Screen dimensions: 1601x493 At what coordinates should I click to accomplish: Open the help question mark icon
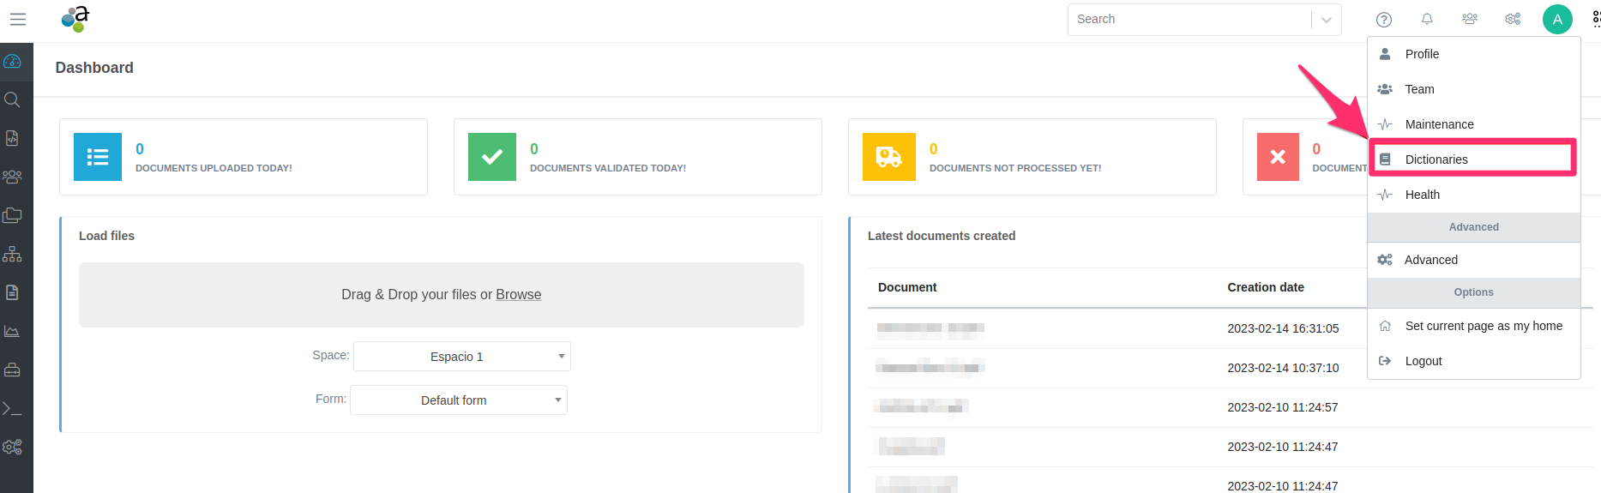[x=1383, y=20]
